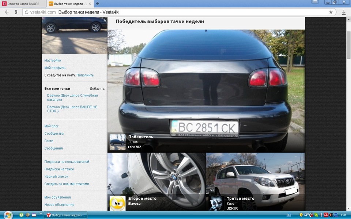Screen dimensions: 351x219
Task: Open Новое объявление link
Action: (59, 205)
